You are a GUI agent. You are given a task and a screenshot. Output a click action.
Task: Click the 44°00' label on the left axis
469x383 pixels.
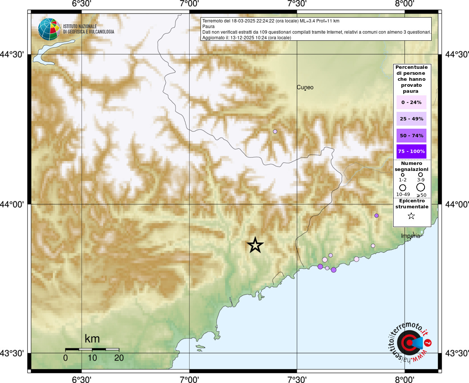(x=12, y=205)
